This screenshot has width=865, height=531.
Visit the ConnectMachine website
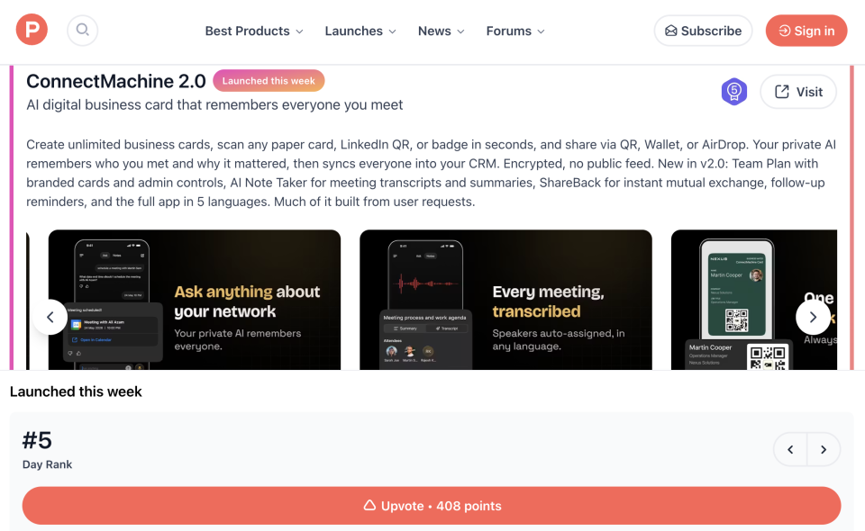(798, 92)
